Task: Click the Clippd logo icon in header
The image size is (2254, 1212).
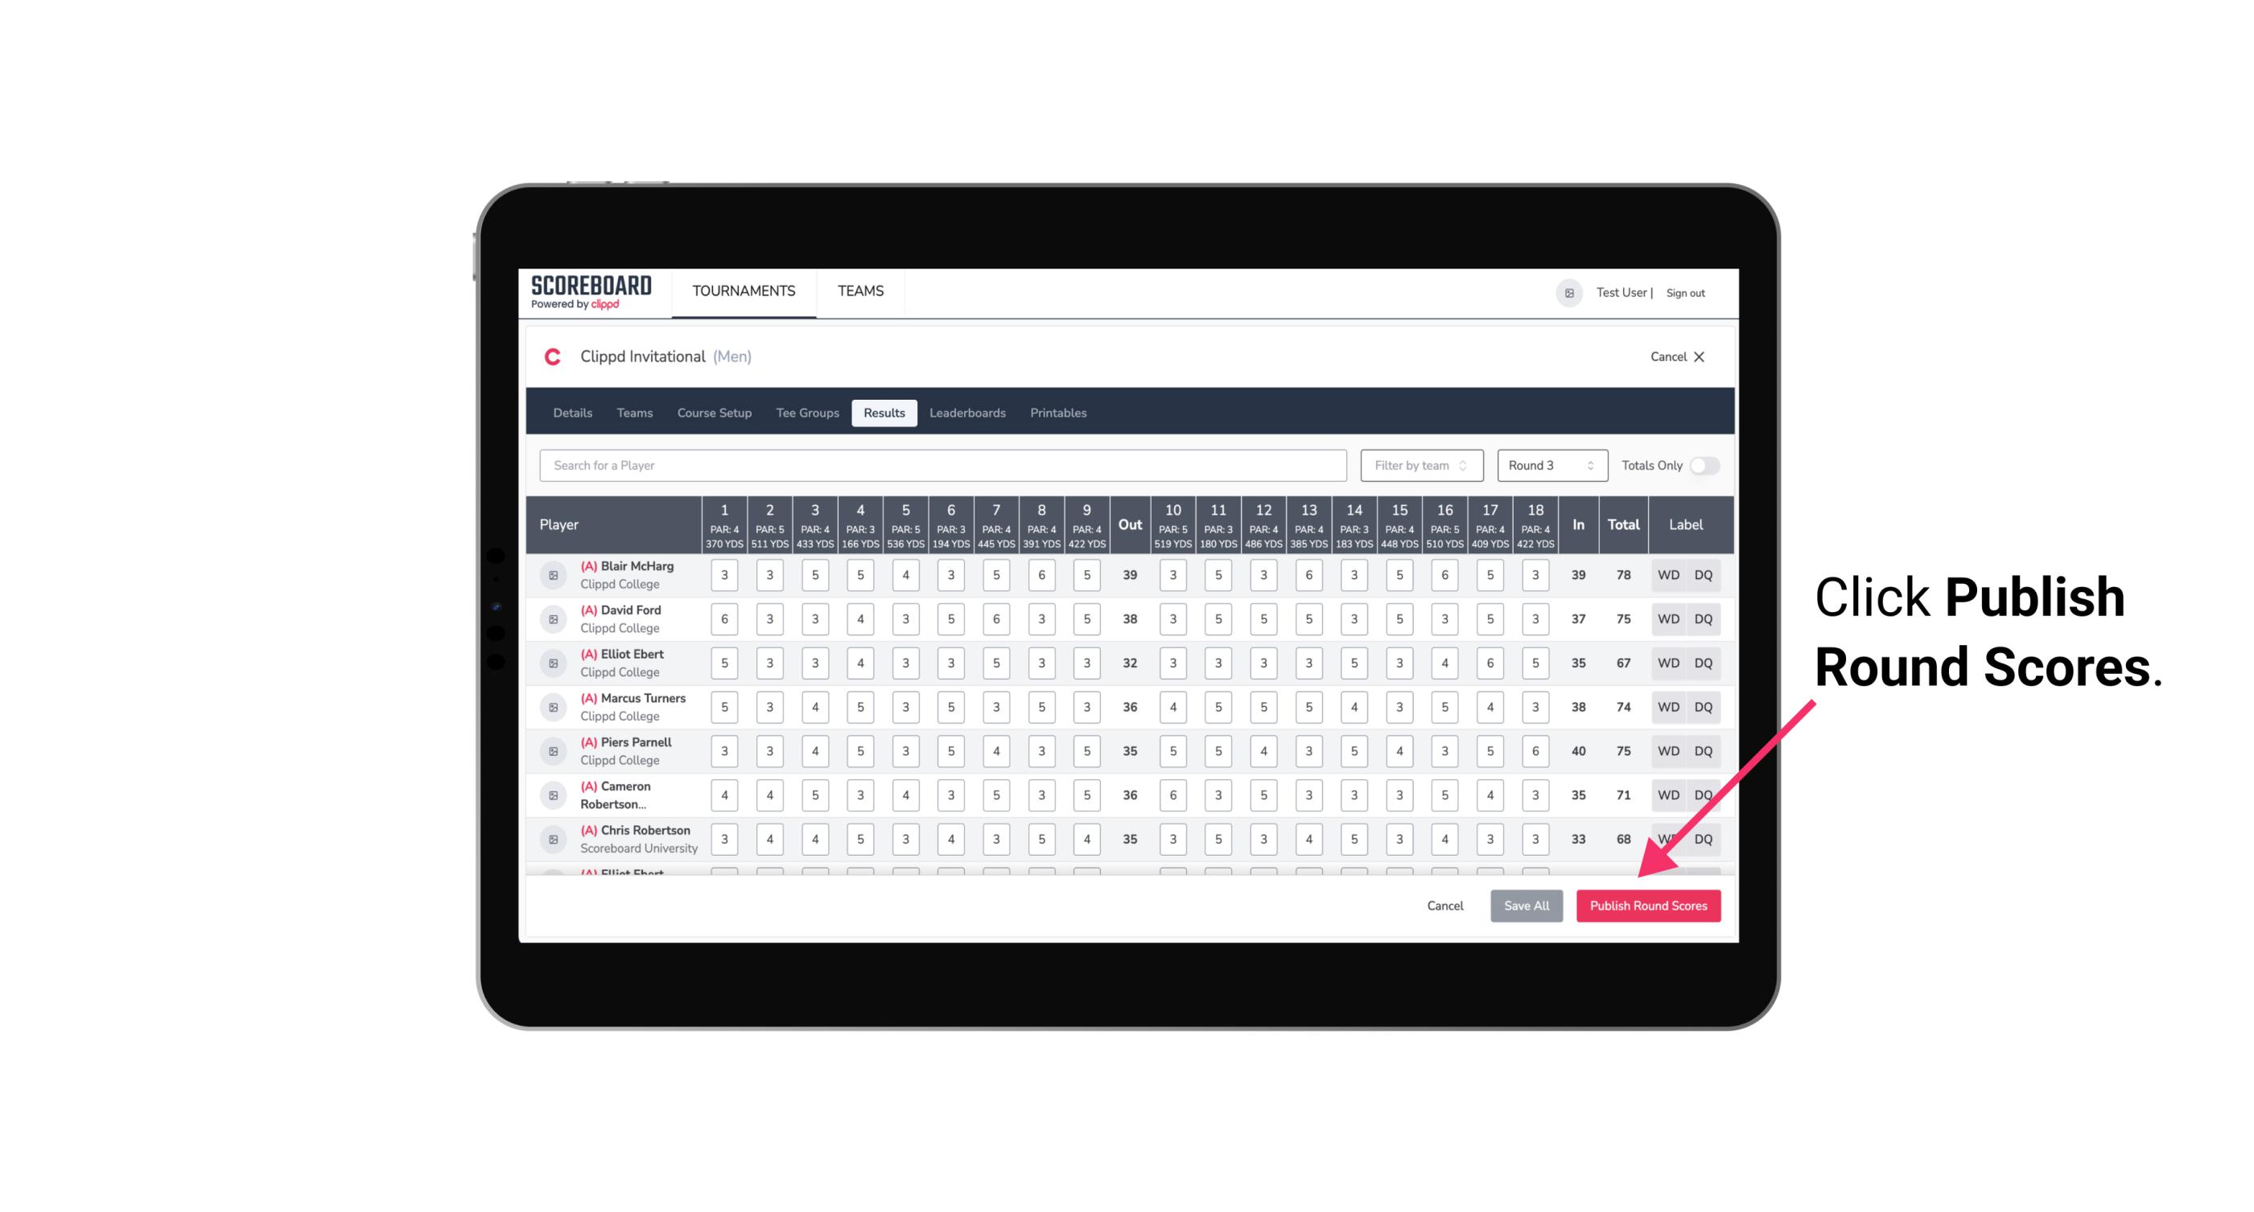Action: 555,355
